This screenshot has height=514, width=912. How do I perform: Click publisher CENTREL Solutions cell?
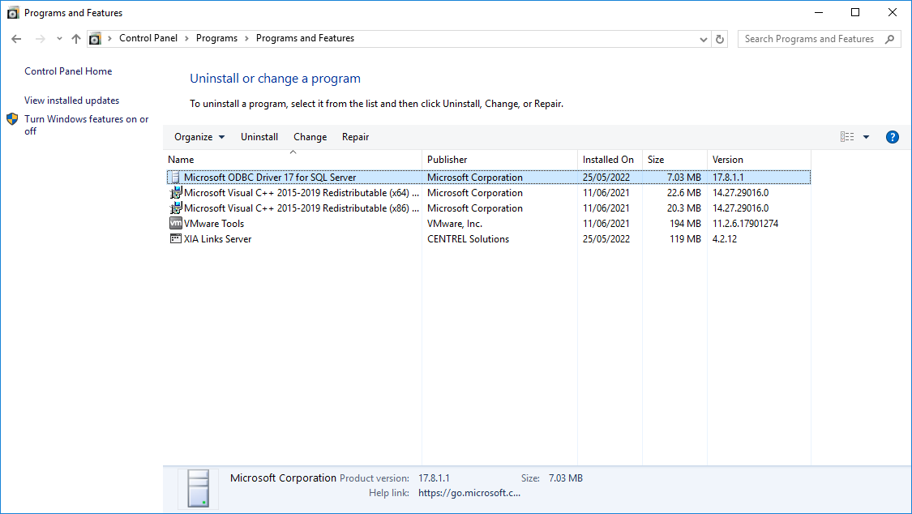(469, 239)
